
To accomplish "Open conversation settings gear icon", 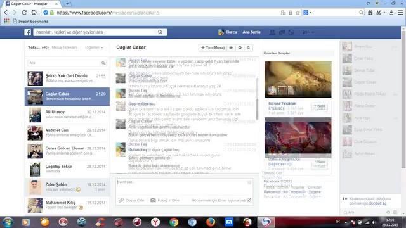I will (x=240, y=48).
